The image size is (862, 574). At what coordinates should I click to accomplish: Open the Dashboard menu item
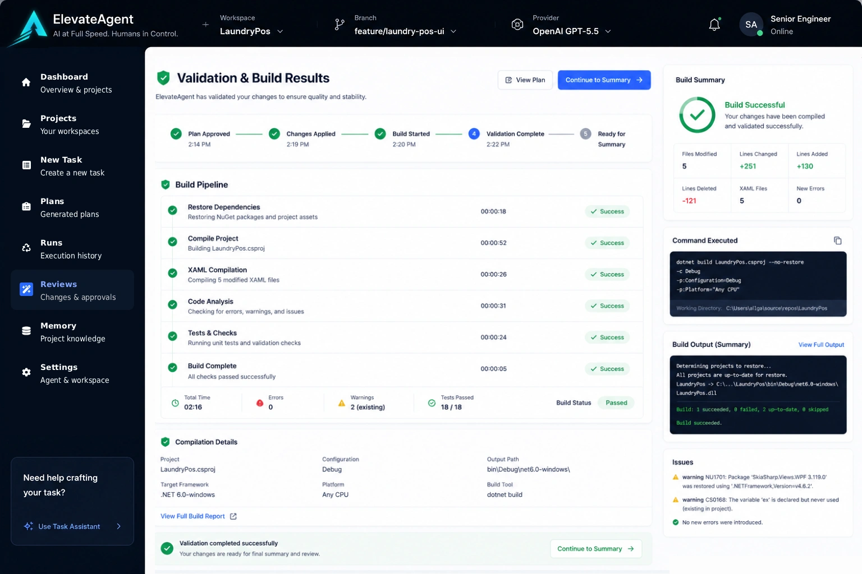72,82
